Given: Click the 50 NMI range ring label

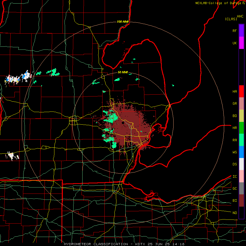Looking at the screenshot, I should [123, 72].
